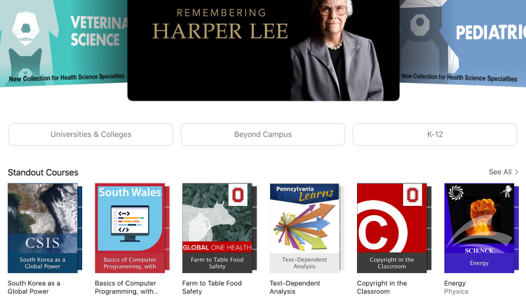Select the Universities & Colleges category
Viewport: 526px width, 296px height.
pos(91,135)
